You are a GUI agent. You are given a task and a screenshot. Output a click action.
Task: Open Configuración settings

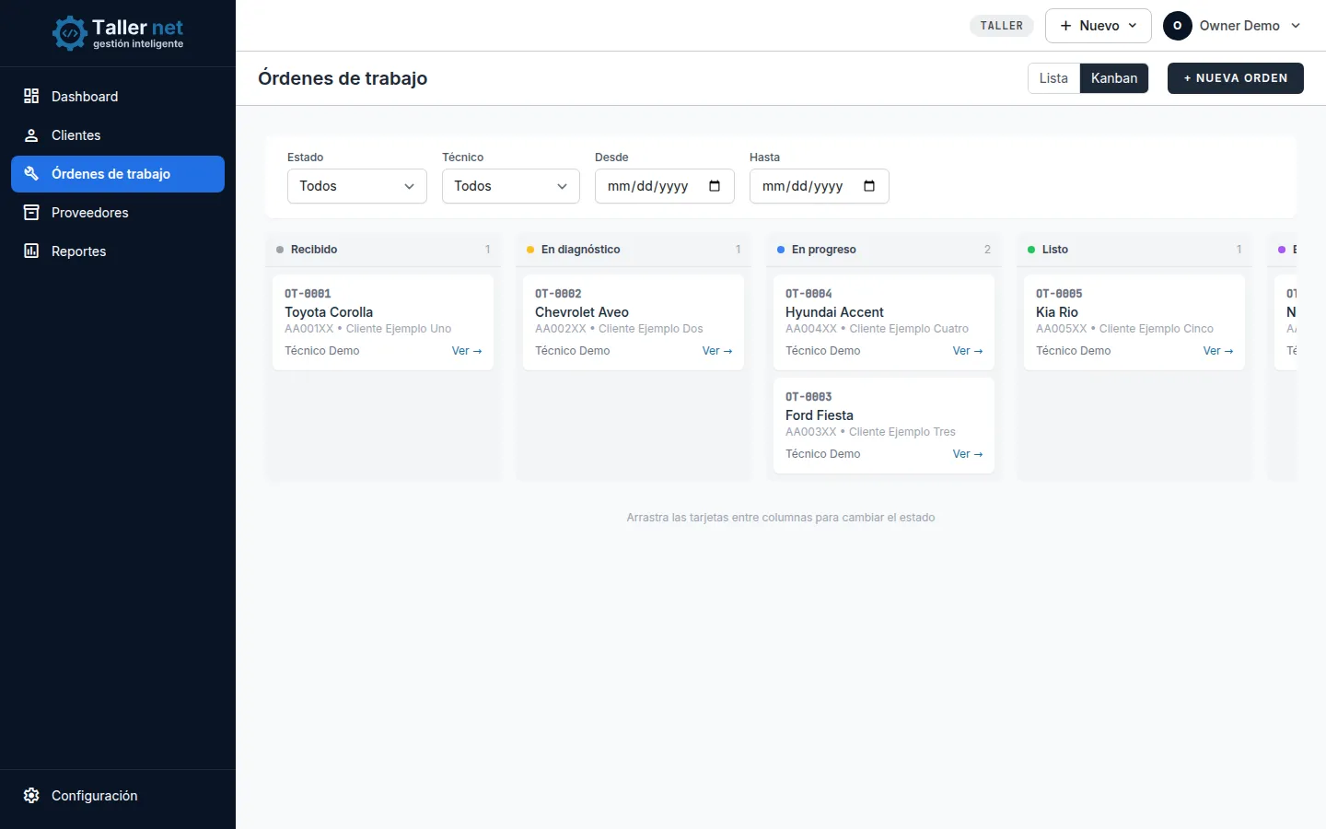118,796
